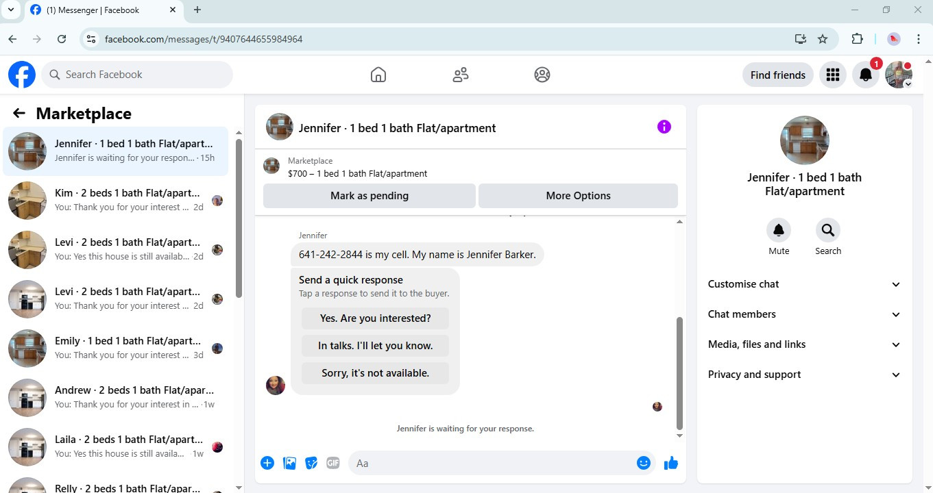Open the Notifications bell

pyautogui.click(x=866, y=75)
